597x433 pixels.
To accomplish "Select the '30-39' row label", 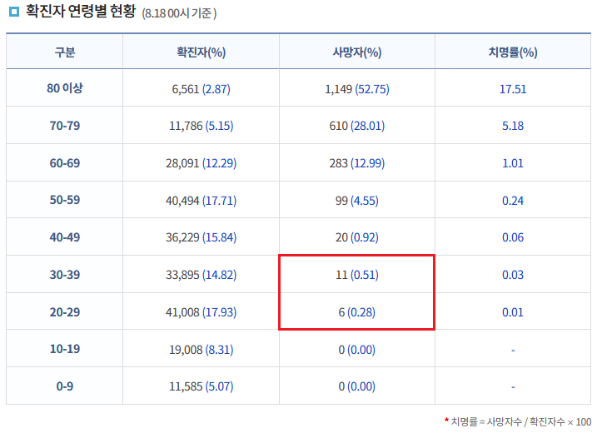I will (65, 275).
